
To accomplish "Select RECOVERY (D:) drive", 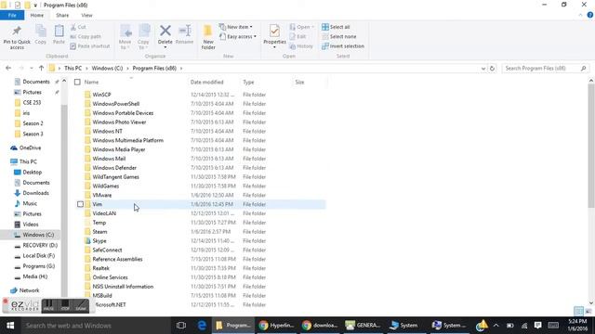I will point(40,245).
